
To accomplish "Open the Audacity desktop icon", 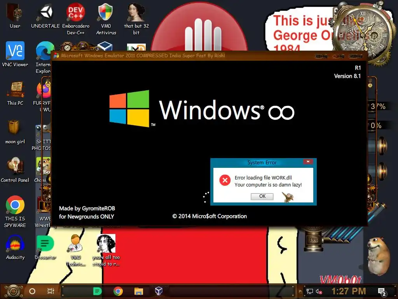I will click(x=15, y=247).
